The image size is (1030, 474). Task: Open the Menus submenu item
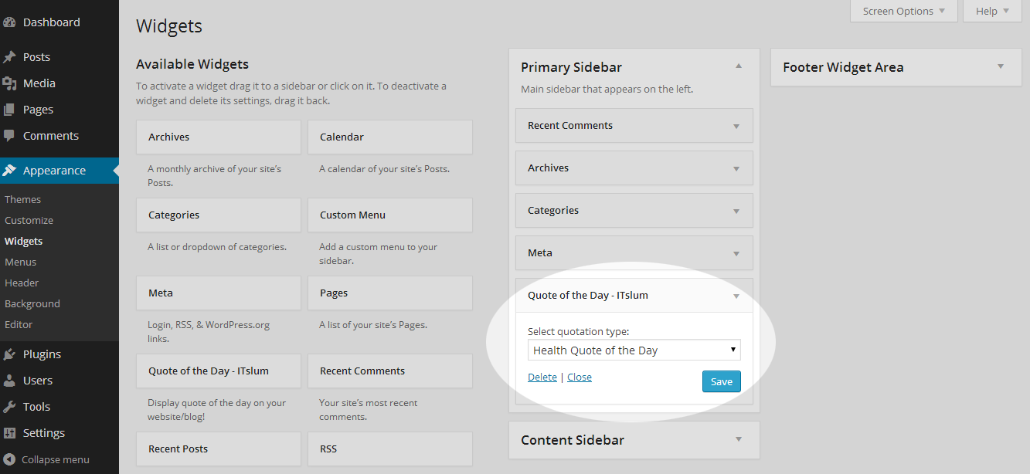tap(21, 262)
